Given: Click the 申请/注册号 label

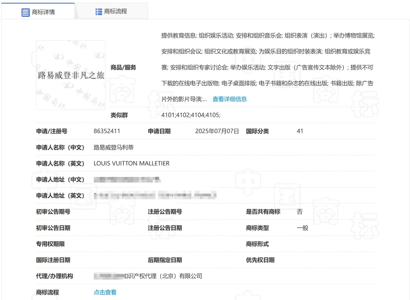Looking at the screenshot, I should [52, 131].
